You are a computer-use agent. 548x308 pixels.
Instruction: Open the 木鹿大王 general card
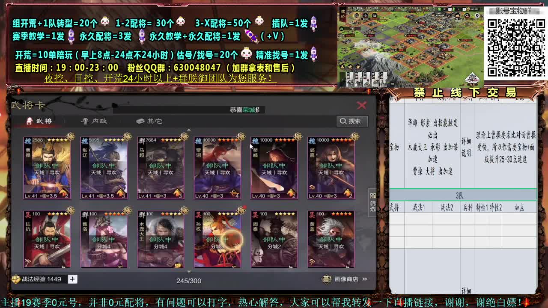coord(161,239)
